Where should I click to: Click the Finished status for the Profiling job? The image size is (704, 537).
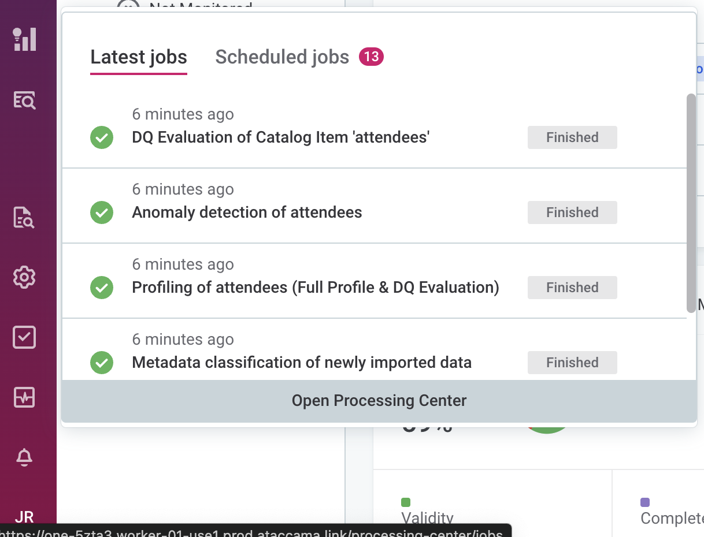(572, 287)
